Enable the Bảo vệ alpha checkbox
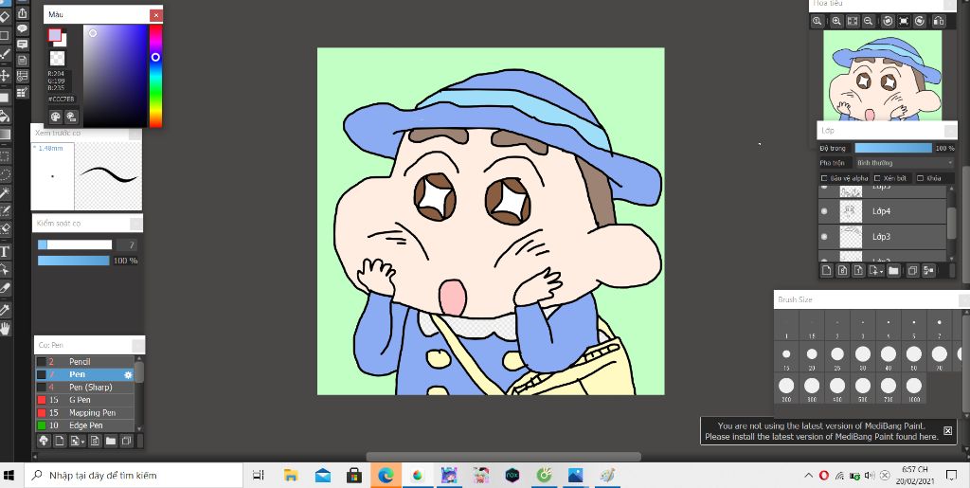This screenshot has height=488, width=970. coord(824,178)
